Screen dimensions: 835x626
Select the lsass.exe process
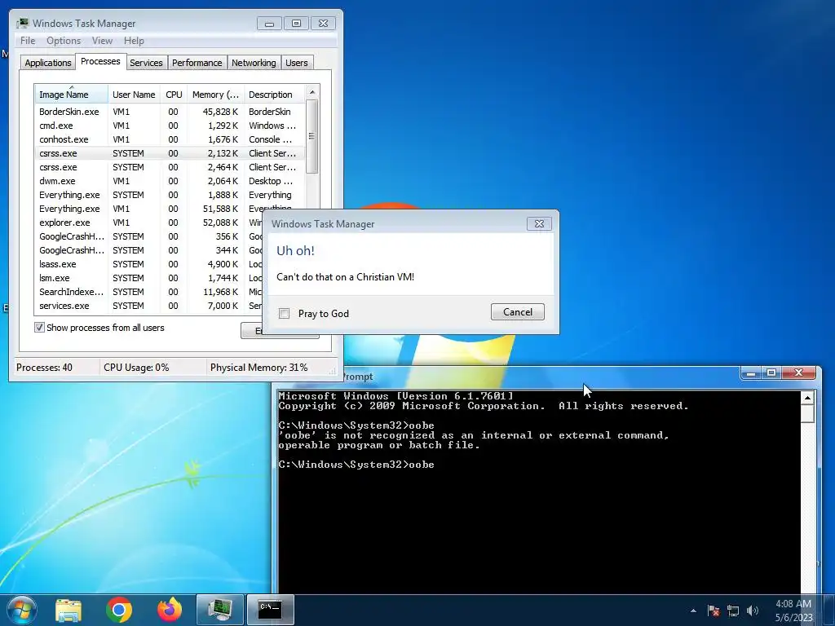(x=149, y=264)
